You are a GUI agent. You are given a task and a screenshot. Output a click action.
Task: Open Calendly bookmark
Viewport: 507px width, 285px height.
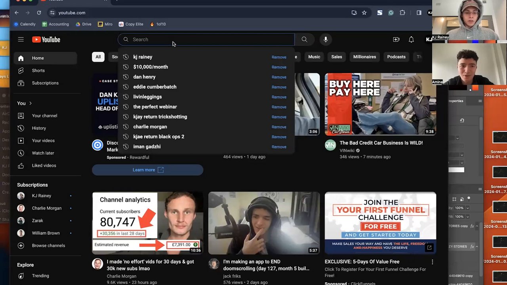tap(25, 24)
